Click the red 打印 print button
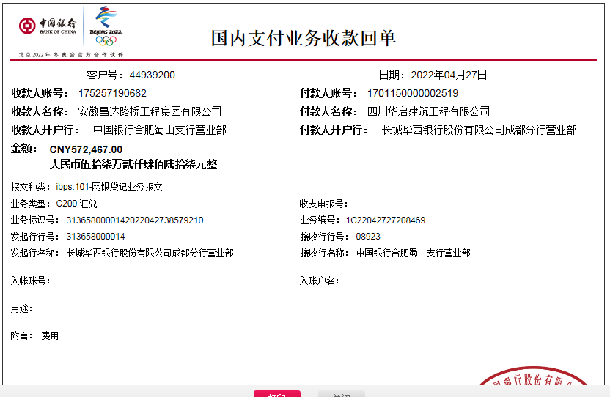 click(276, 394)
